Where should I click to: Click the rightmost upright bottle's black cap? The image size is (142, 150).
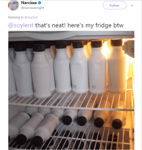(116, 42)
